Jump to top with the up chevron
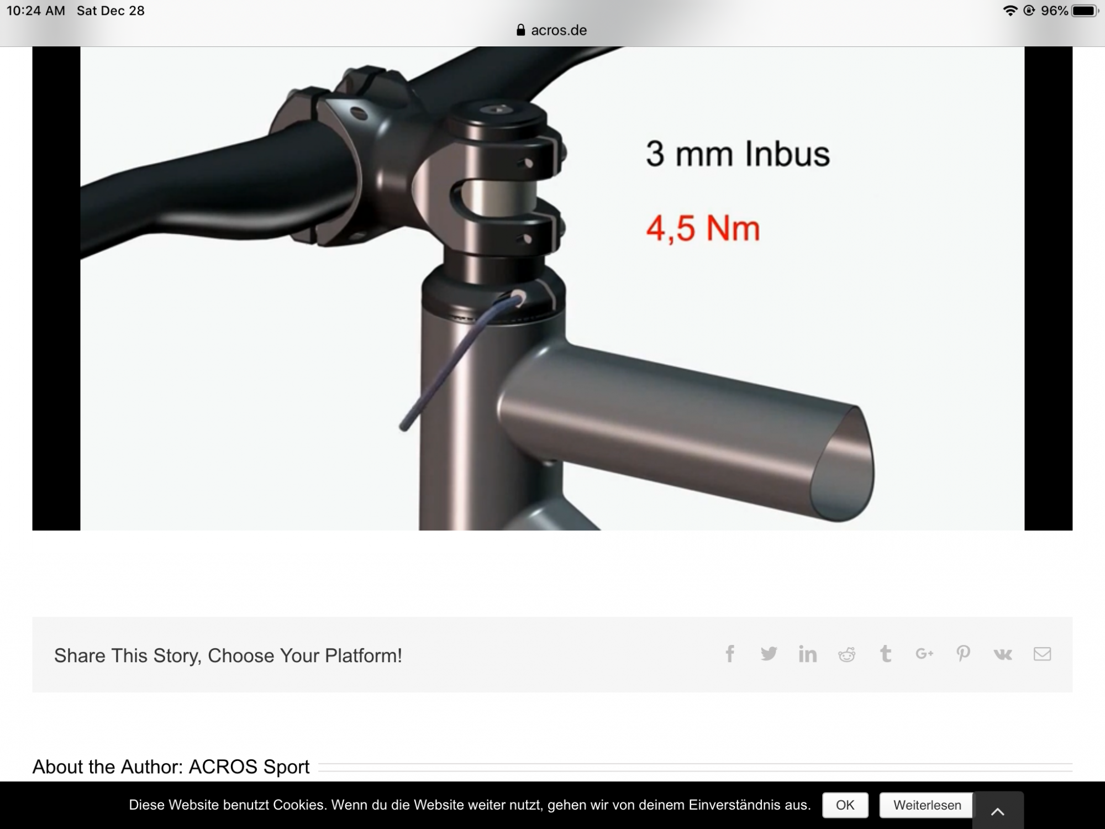1105x829 pixels. (998, 811)
